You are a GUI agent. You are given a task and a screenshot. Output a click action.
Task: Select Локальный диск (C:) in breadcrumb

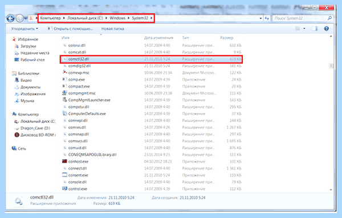point(85,18)
